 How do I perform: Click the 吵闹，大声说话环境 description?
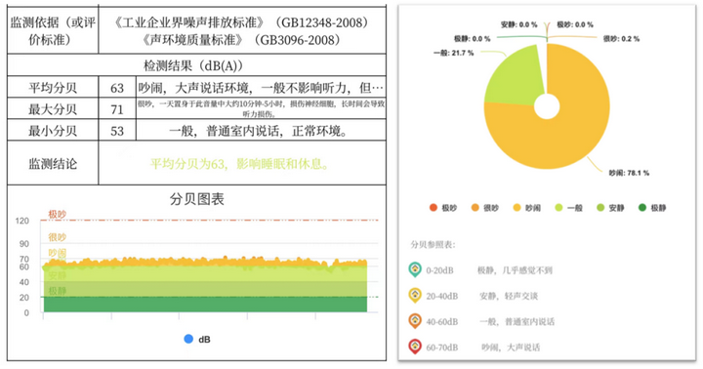point(261,88)
